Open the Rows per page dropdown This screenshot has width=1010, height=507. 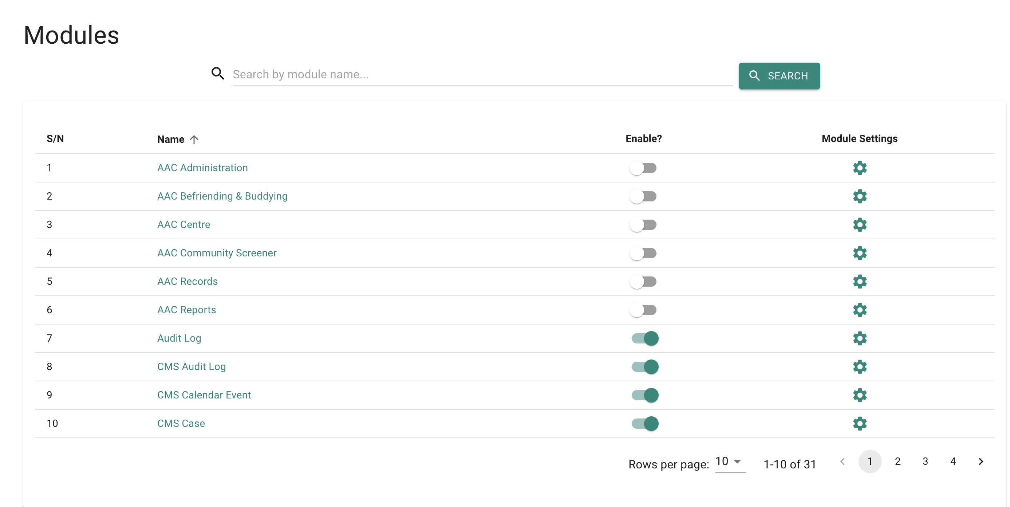[730, 462]
